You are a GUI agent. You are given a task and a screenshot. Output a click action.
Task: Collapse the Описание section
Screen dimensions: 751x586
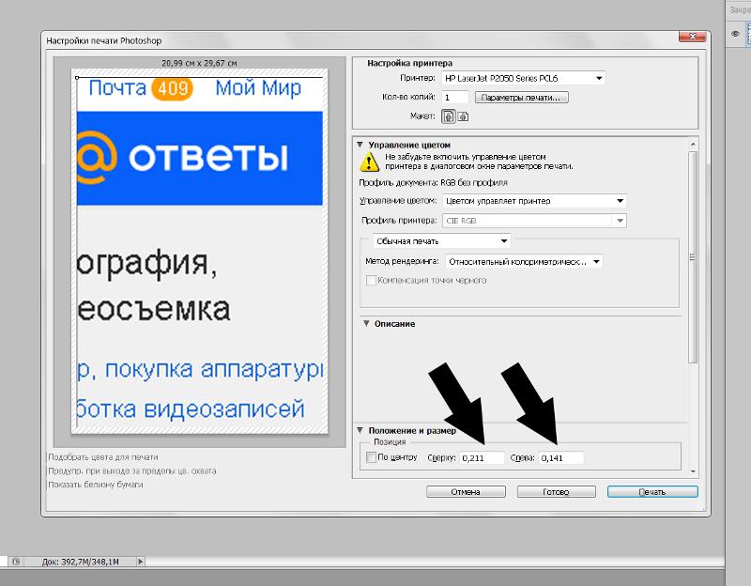(366, 324)
